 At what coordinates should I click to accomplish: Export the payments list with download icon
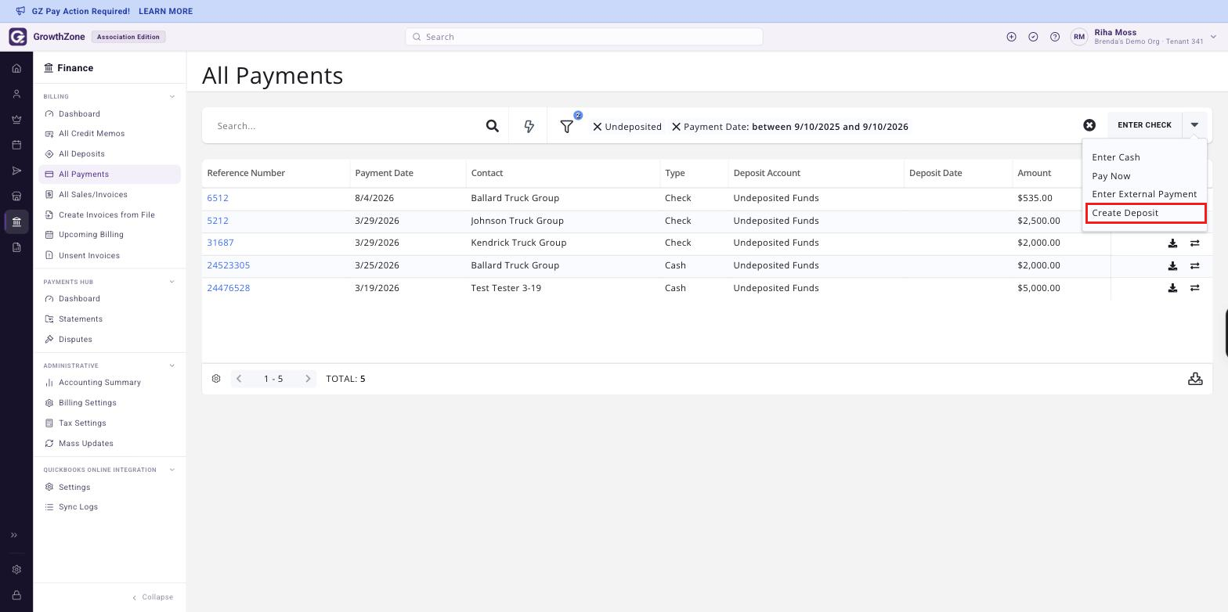[1195, 379]
